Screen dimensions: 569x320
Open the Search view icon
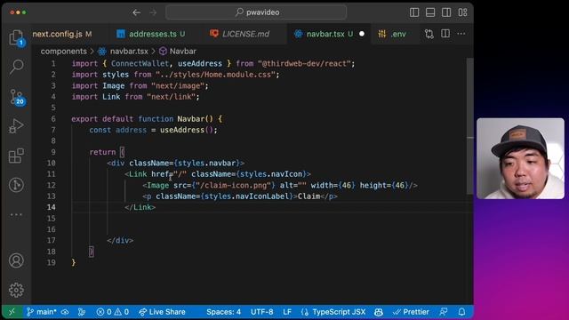pyautogui.click(x=16, y=67)
